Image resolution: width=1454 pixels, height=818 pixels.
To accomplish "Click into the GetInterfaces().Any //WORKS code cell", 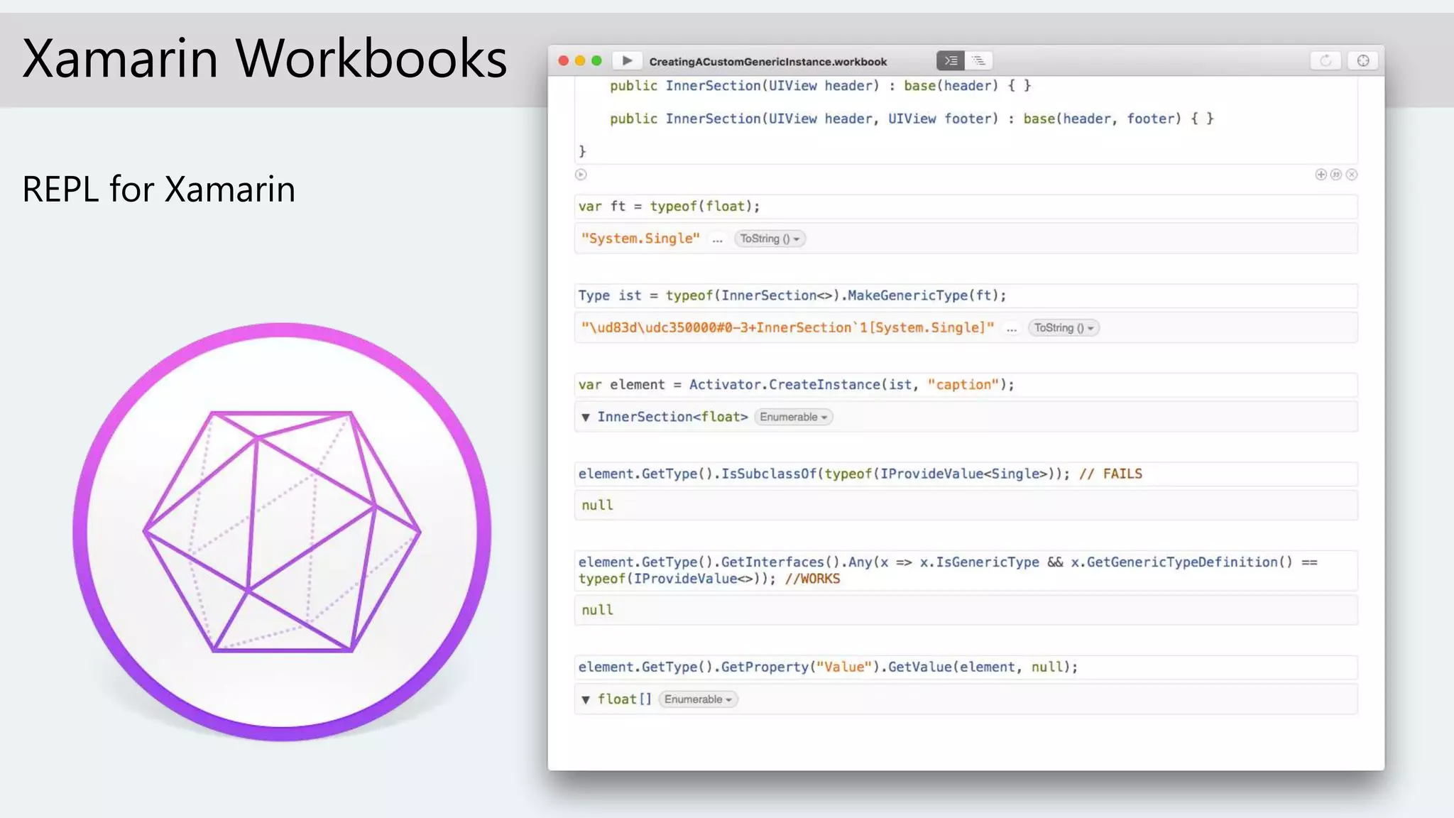I will tap(966, 570).
